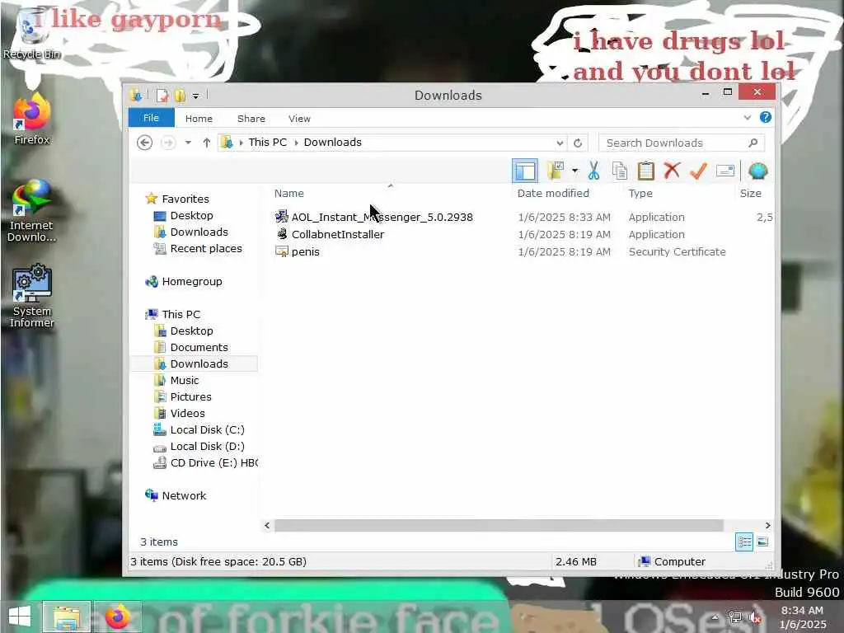Click the Paste clipboard icon
The width and height of the screenshot is (844, 633).
point(646,171)
